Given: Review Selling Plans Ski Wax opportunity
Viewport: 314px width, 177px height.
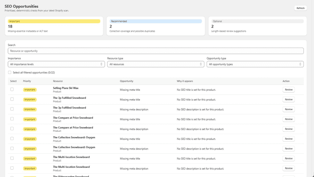Looking at the screenshot, I should pos(289,90).
